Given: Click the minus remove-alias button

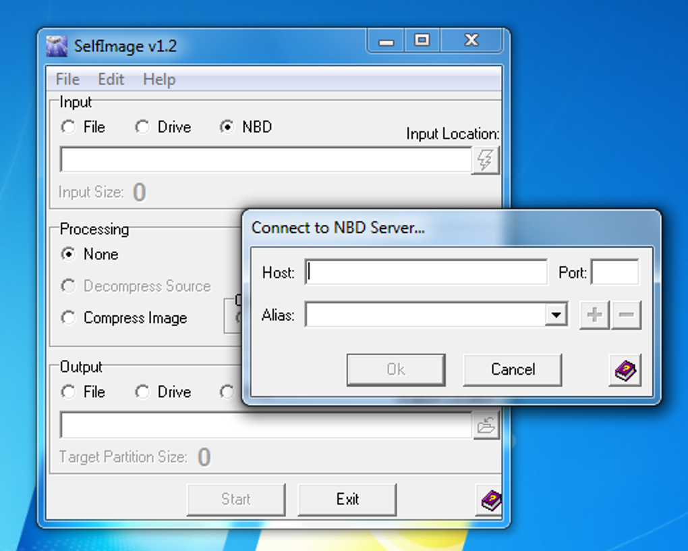Looking at the screenshot, I should 626,315.
